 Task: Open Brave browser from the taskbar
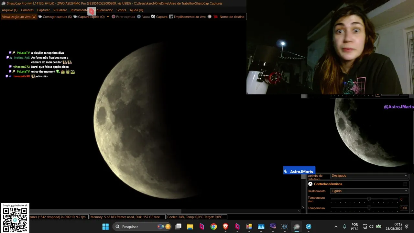click(225, 227)
